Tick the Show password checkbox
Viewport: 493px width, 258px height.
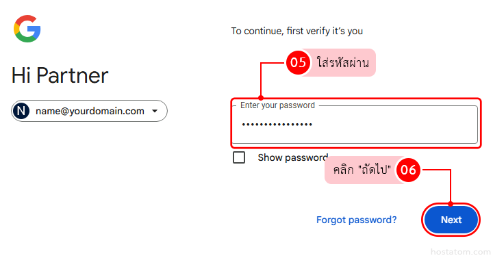point(239,157)
